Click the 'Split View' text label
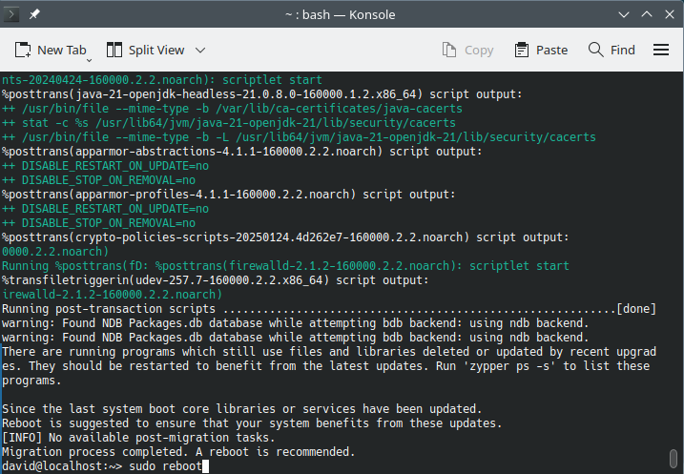Screen dimensions: 684x474 pyautogui.click(x=156, y=50)
